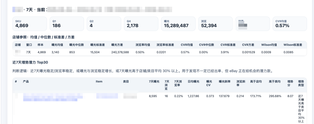Click the 高于店均 column header
The width and height of the screenshot is (314, 124).
click(256, 81)
